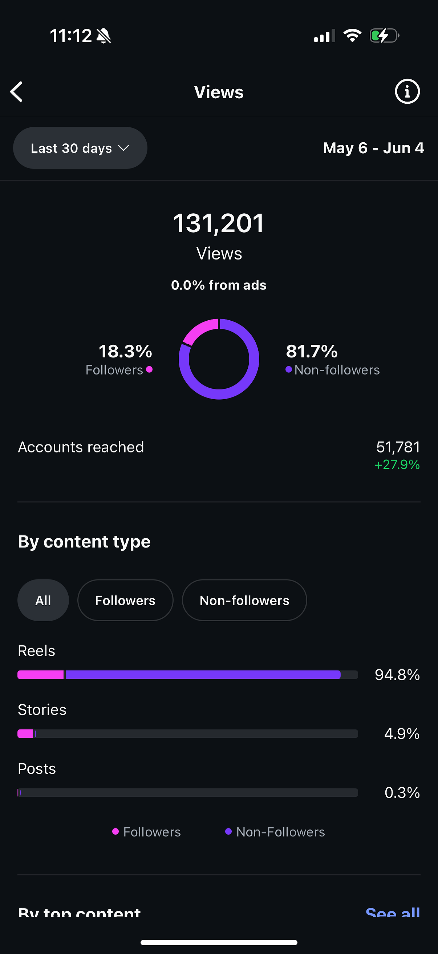Tap the silent mode bell icon

(104, 36)
